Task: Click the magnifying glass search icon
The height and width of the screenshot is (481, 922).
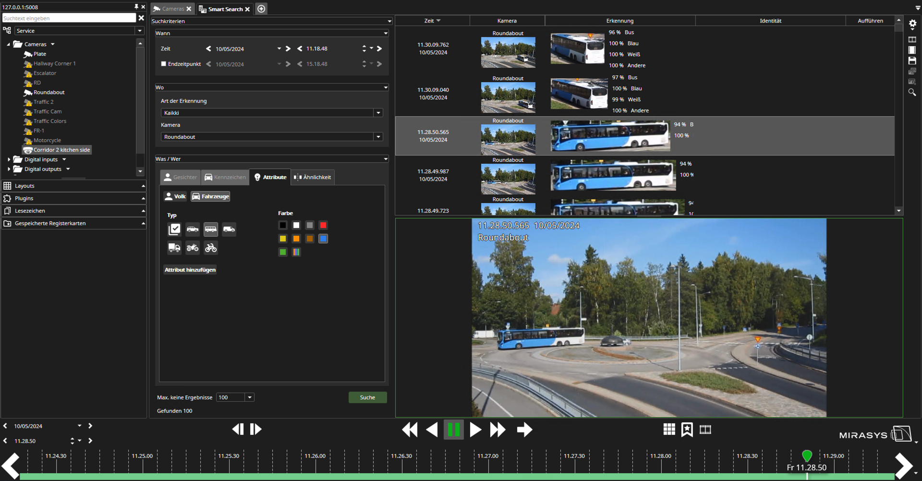Action: 912,92
